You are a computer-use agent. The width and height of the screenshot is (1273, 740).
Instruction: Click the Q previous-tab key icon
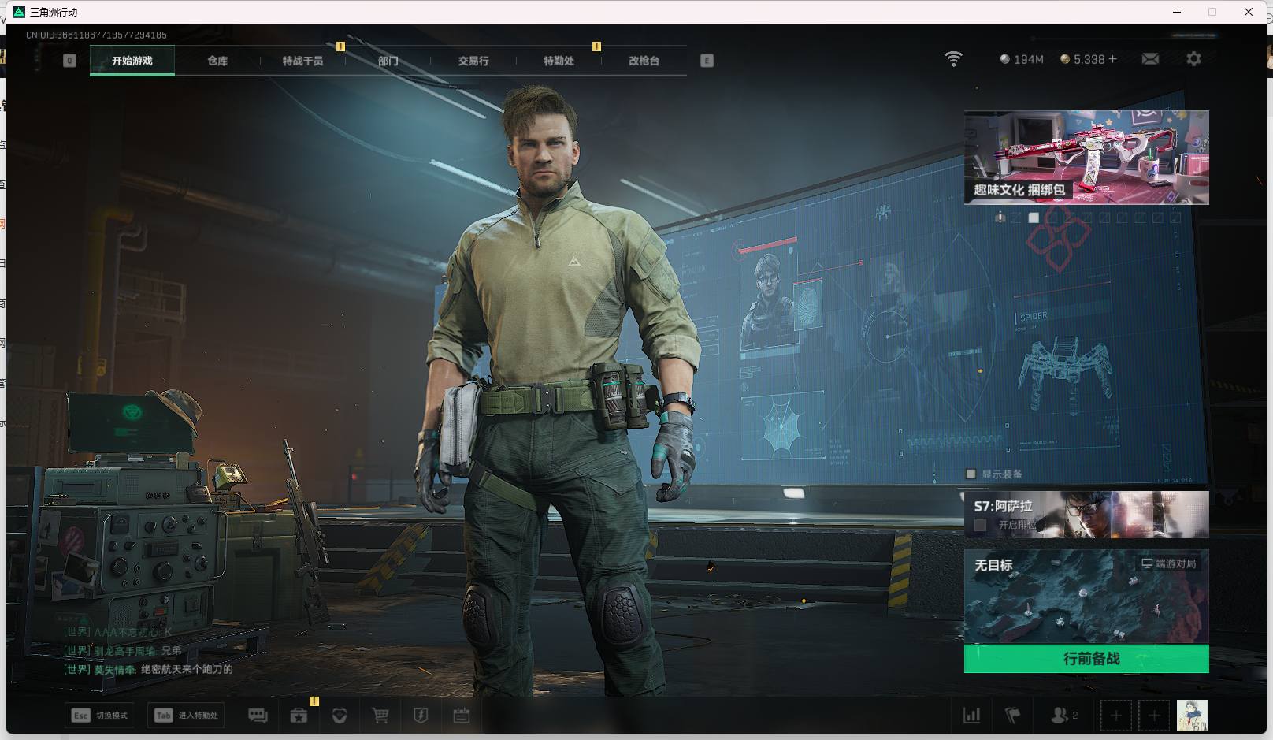coord(69,61)
